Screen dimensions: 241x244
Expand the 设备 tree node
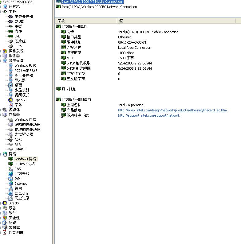[1, 208]
